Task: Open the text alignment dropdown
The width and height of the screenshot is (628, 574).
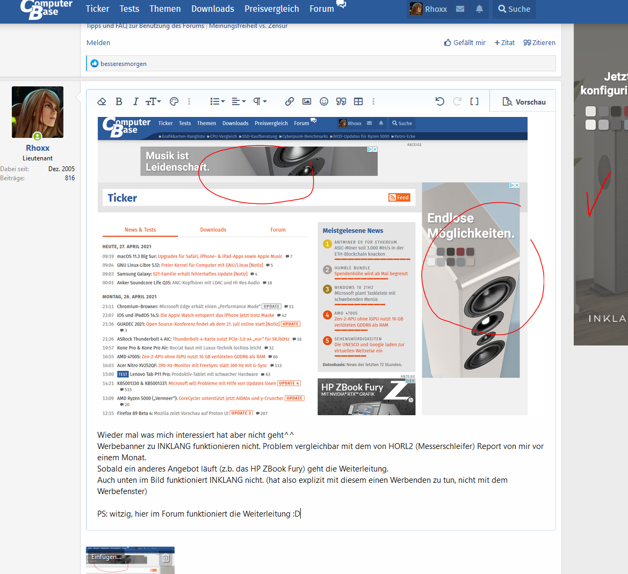Action: click(239, 101)
